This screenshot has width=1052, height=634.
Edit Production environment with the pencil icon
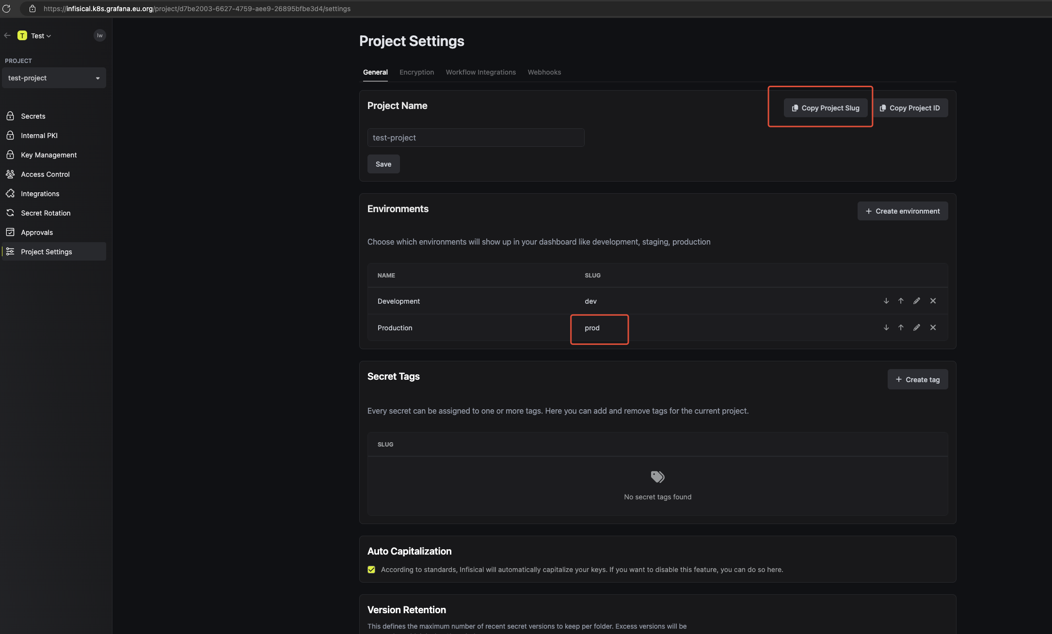click(916, 327)
